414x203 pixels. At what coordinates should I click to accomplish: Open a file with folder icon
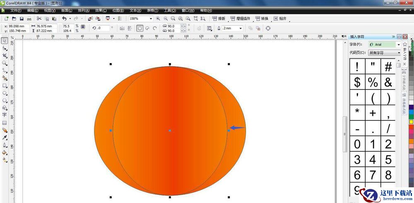(x=14, y=19)
